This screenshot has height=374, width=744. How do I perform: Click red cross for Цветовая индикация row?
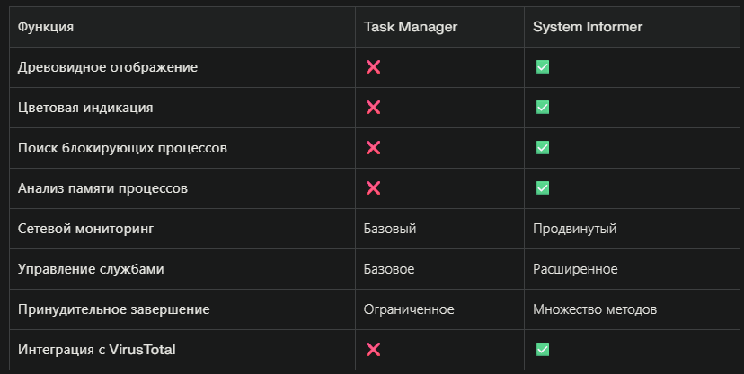[x=373, y=108]
